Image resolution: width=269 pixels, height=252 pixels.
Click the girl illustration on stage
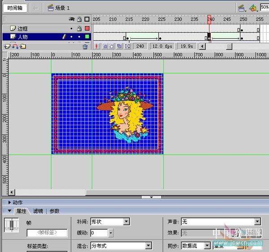coord(125,115)
